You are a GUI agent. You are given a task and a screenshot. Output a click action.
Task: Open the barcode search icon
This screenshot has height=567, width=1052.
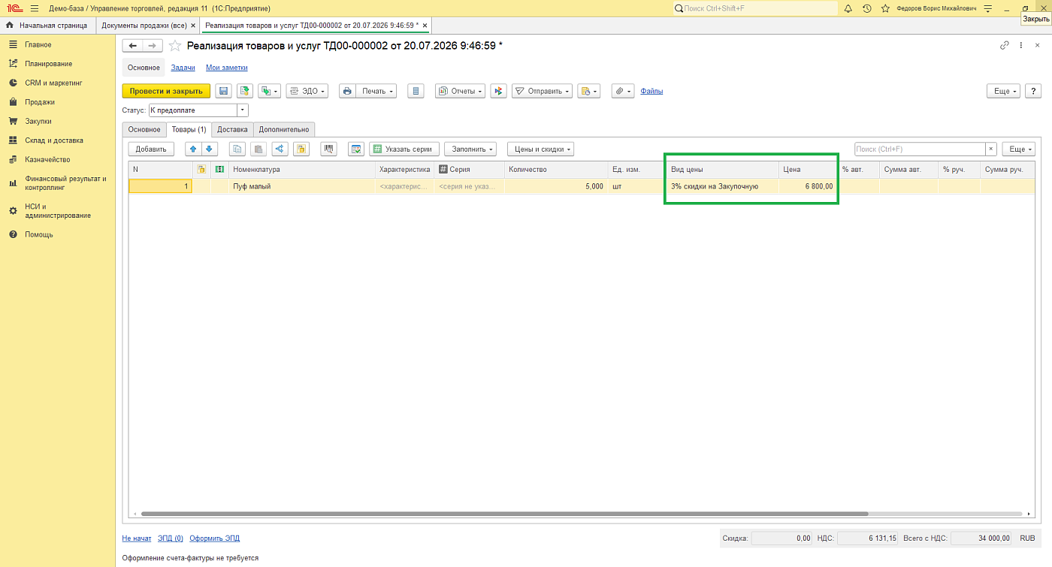click(328, 149)
